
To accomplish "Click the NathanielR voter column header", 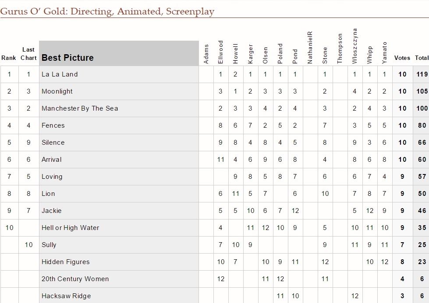I will click(x=310, y=48).
